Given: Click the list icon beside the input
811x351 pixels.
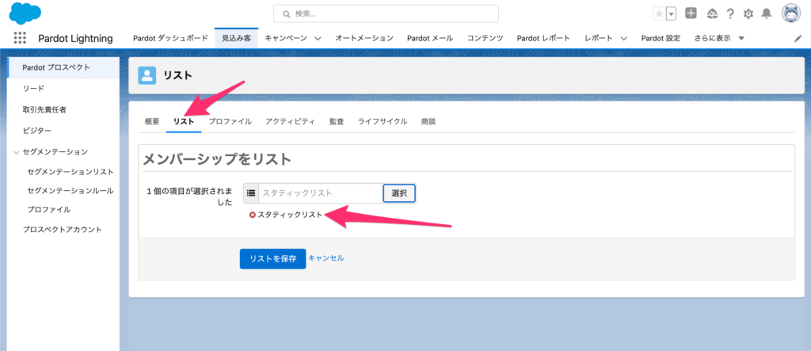Looking at the screenshot, I should tap(251, 193).
